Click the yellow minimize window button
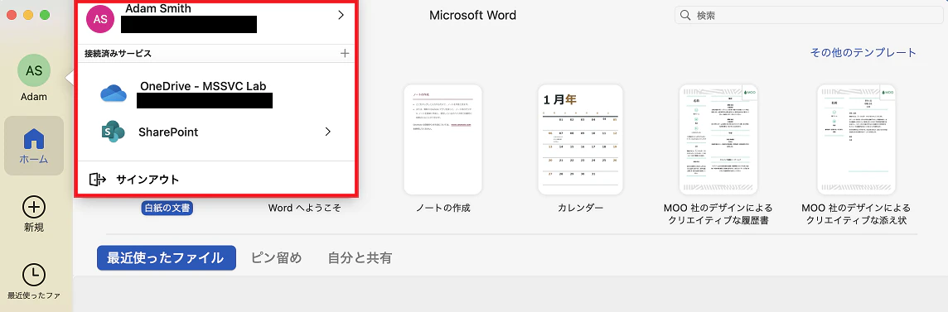 tap(28, 15)
